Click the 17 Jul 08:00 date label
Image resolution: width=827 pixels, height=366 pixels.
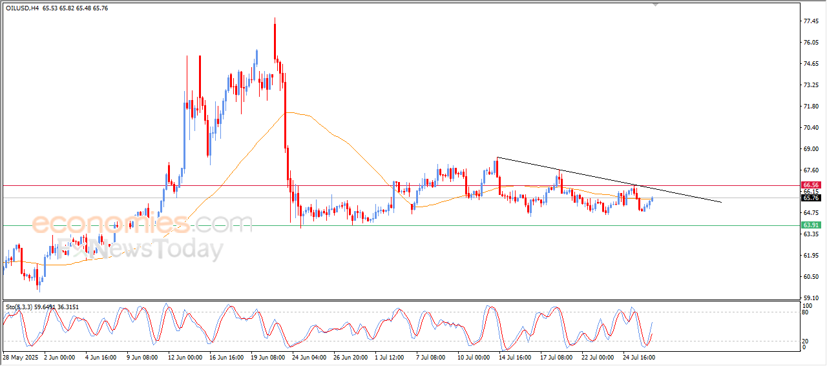(x=556, y=357)
